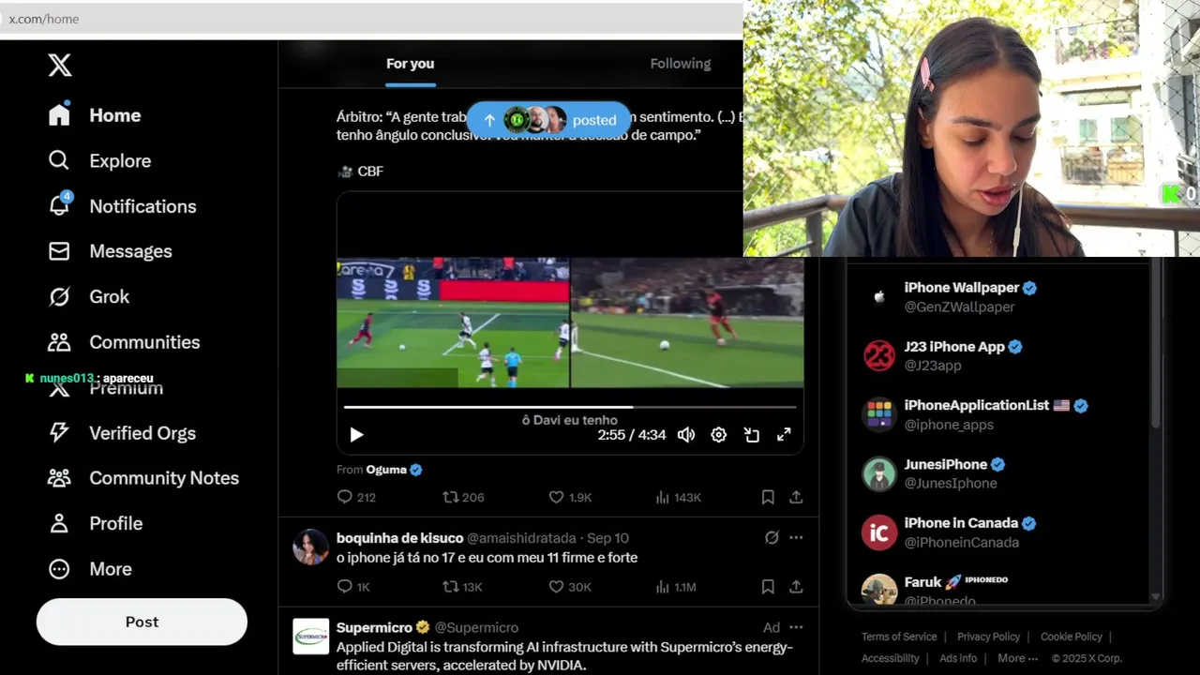
Task: Go to Profile page
Action: point(96,523)
